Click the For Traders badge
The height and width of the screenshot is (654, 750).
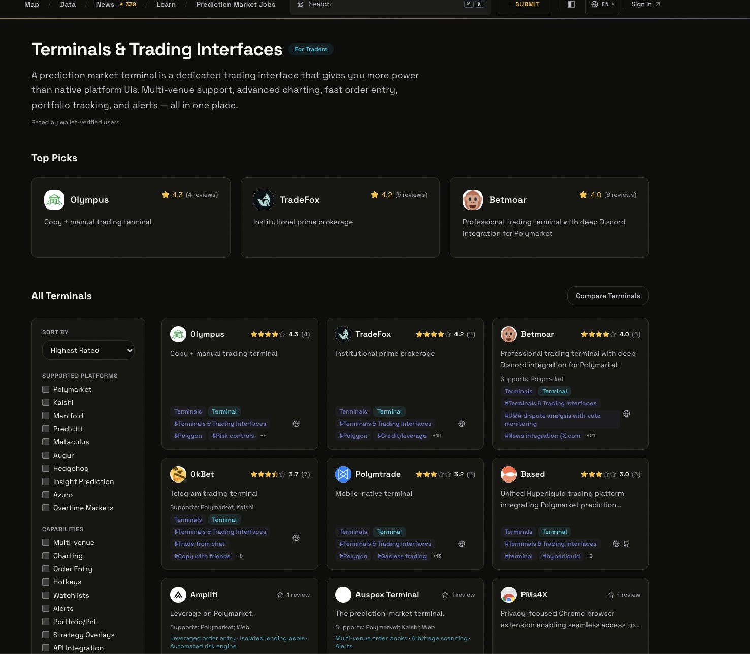click(x=311, y=49)
